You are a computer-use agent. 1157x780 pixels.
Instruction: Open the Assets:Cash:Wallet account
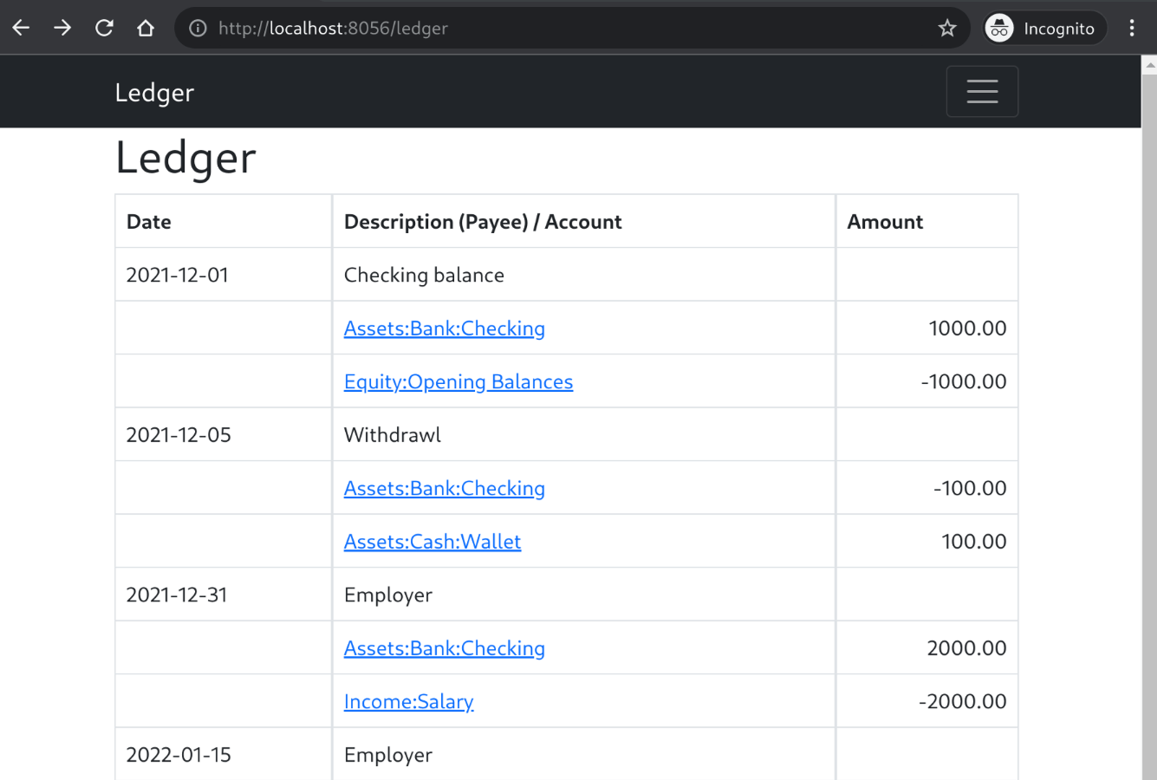(x=432, y=541)
